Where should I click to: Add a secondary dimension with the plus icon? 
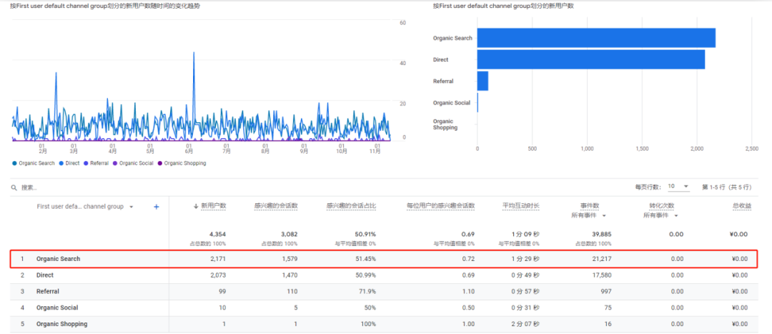pyautogui.click(x=156, y=207)
